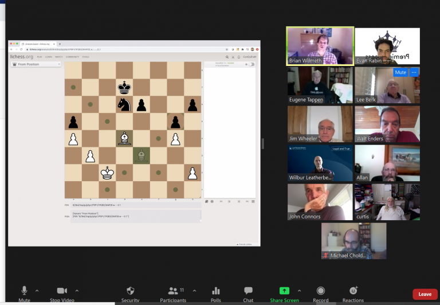Open the Chat panel
The height and width of the screenshot is (305, 440).
(248, 291)
